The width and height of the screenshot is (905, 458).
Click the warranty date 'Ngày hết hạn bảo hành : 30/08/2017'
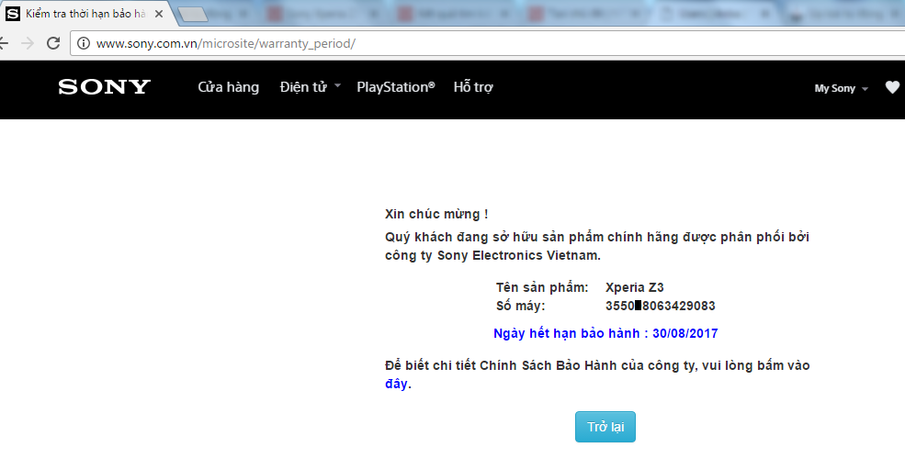[605, 333]
